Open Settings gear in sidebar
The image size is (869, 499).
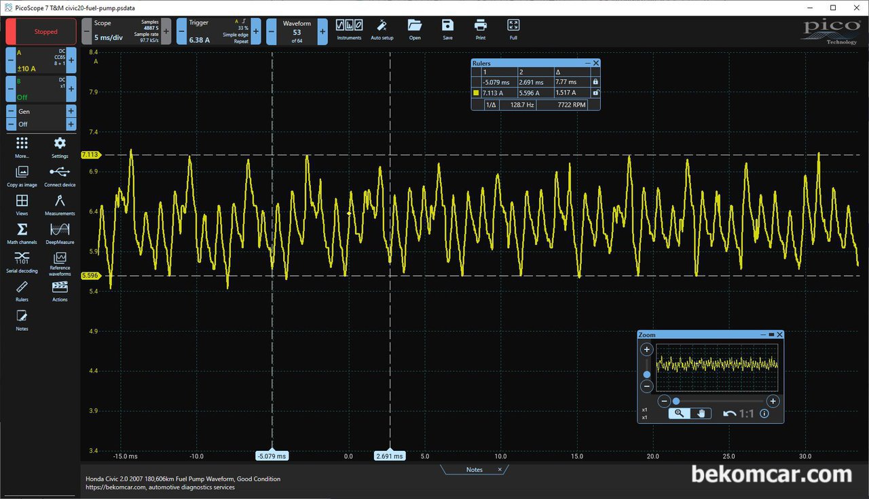pos(60,146)
